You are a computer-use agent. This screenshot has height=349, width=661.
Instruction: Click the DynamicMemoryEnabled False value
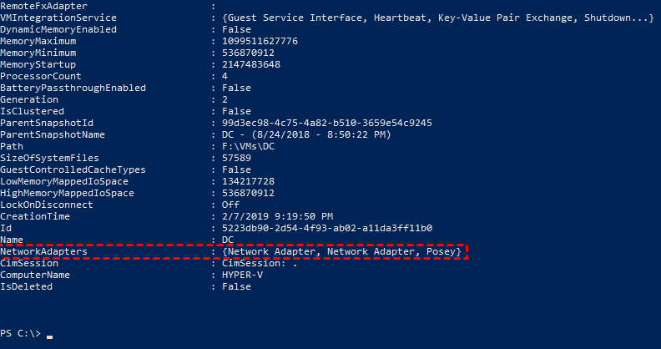[x=236, y=29]
